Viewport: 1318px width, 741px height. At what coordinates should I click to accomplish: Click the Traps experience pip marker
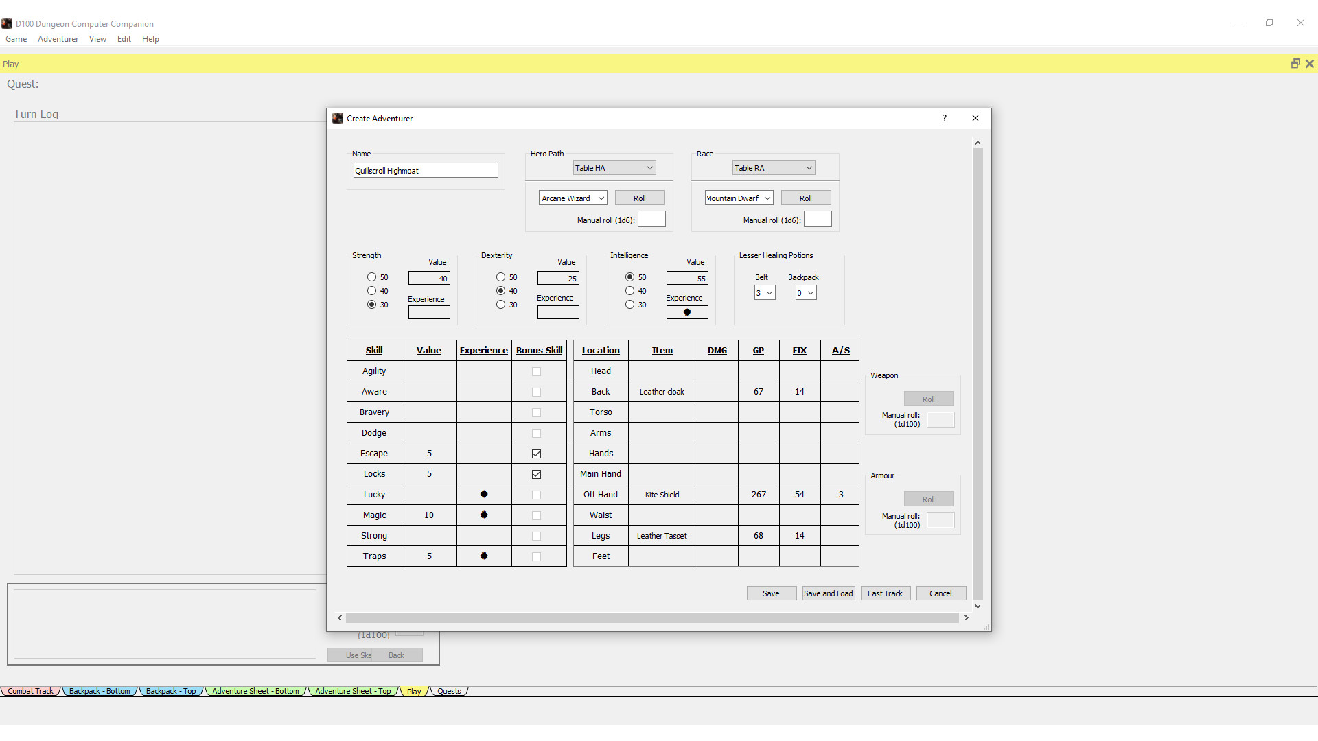coord(484,556)
